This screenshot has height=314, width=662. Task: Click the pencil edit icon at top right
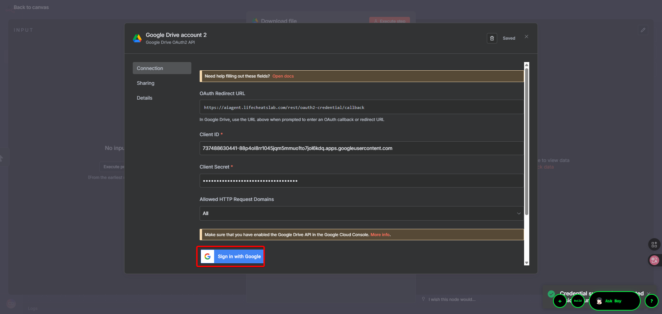click(x=643, y=30)
